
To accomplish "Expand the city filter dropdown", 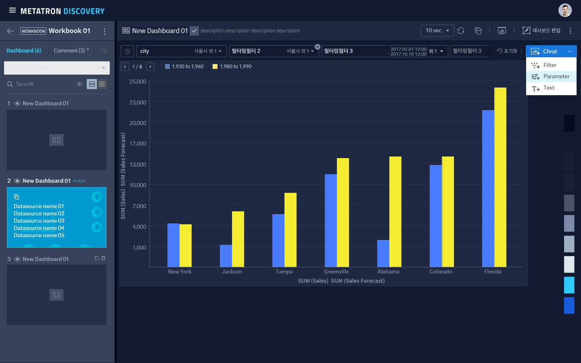I will [182, 51].
